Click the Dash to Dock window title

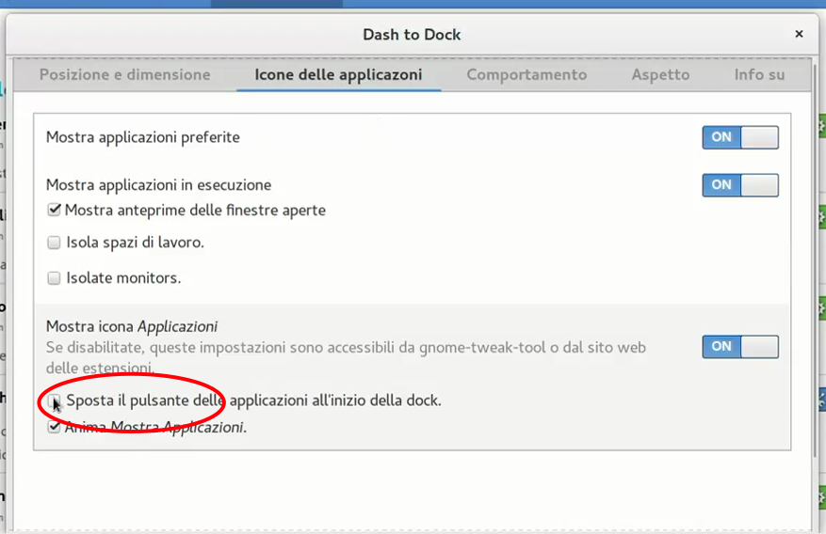412,35
